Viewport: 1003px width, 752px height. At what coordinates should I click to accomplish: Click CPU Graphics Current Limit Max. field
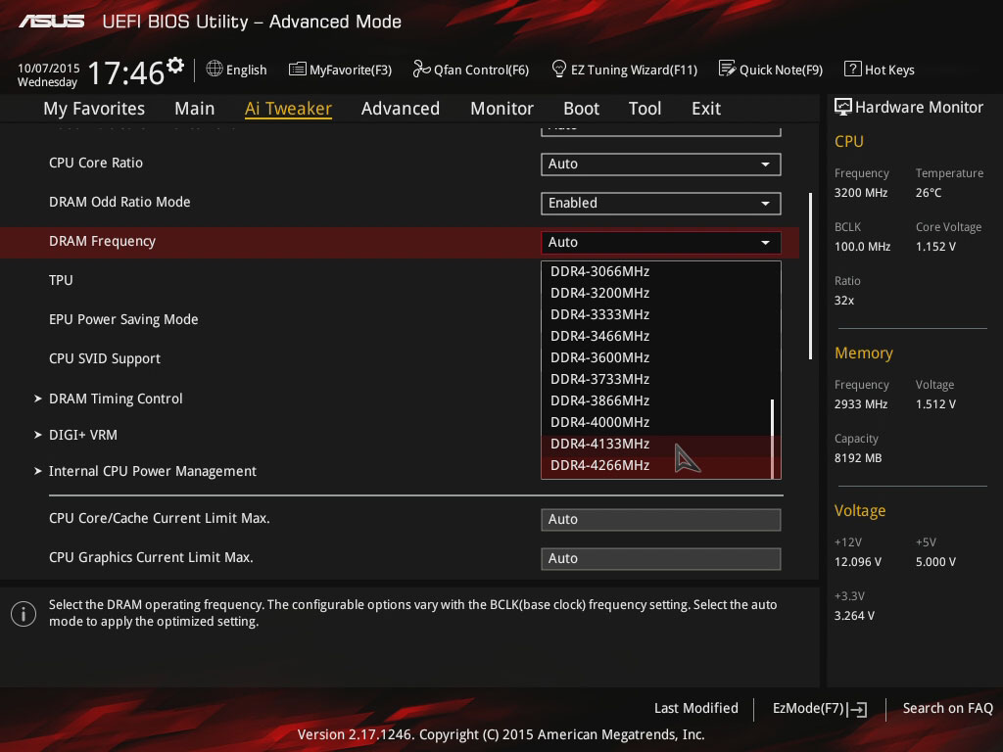pos(661,559)
